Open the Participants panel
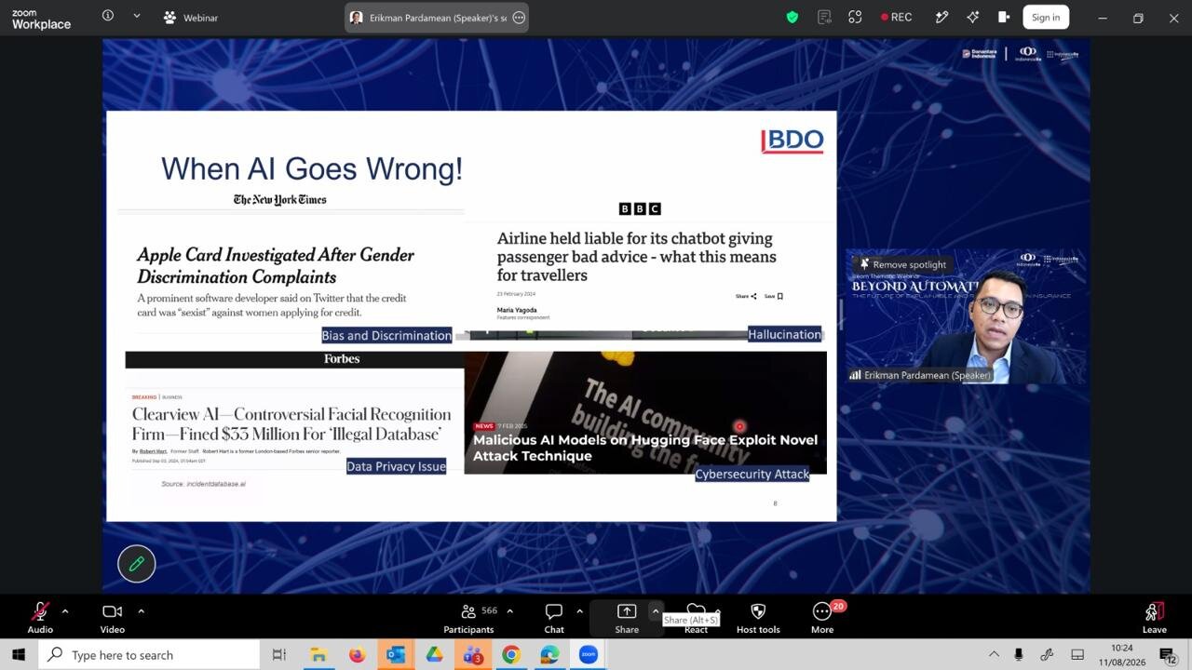Screen dimensions: 1192x670 (x=468, y=617)
